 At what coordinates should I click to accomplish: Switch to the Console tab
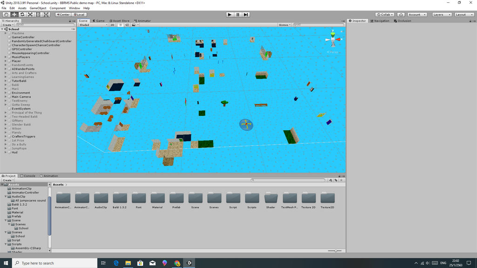[x=27, y=176]
